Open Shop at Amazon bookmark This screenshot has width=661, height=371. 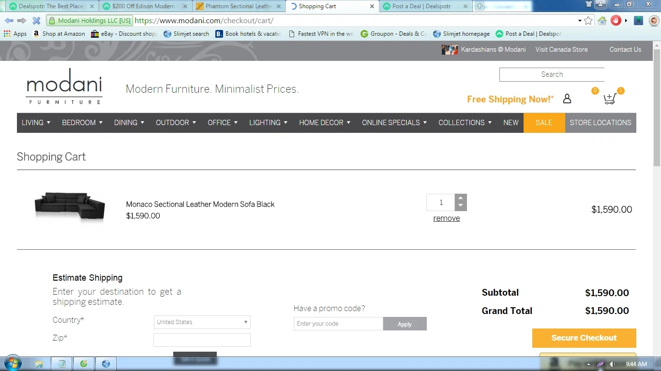pyautogui.click(x=59, y=34)
